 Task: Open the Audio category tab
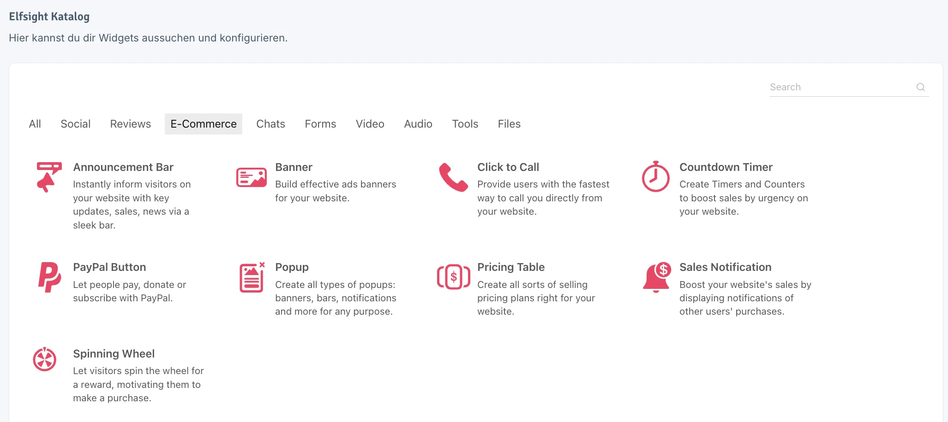click(418, 124)
